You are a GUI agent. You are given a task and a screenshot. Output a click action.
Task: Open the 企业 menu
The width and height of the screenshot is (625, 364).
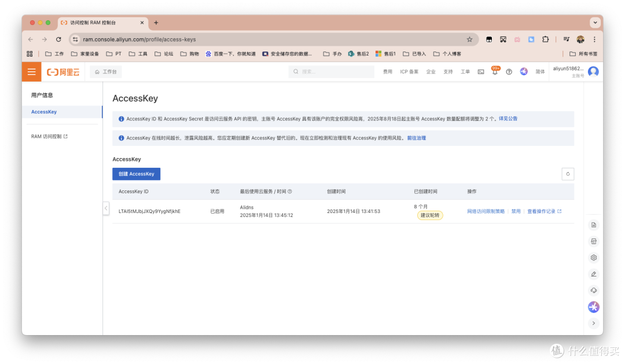[x=431, y=72]
